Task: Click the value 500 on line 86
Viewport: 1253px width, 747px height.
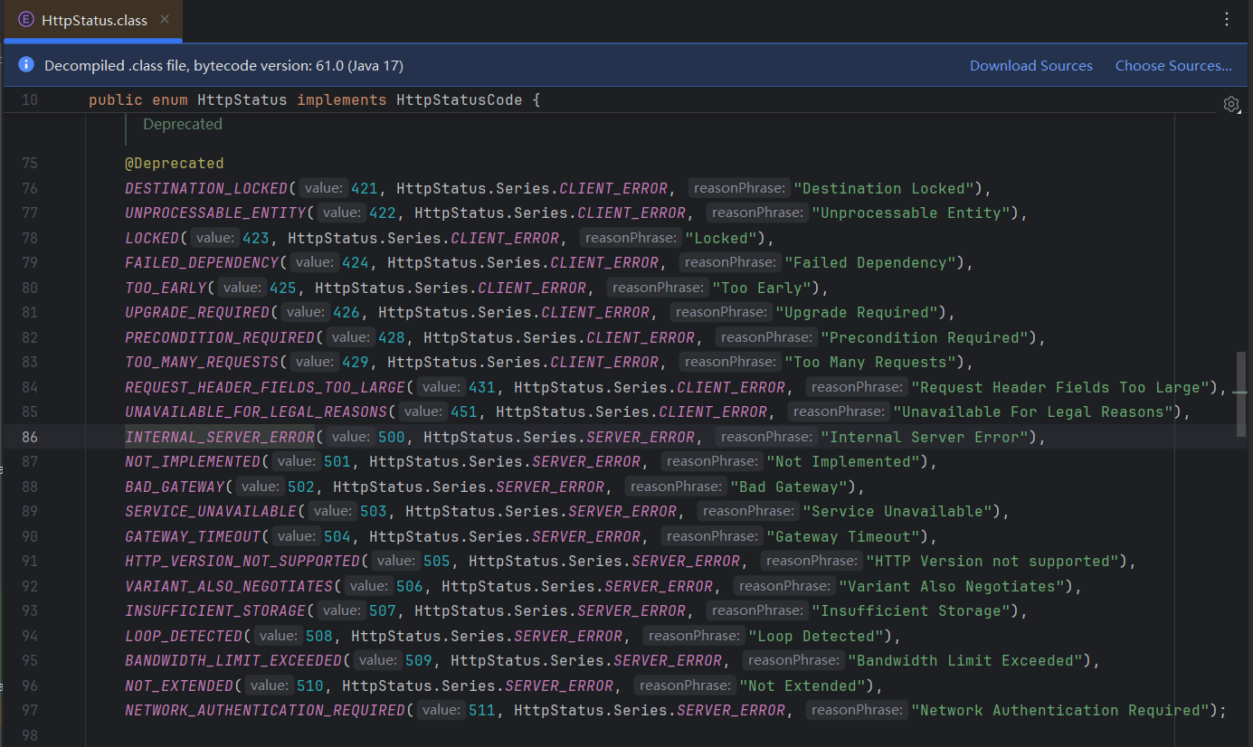Action: click(x=392, y=437)
